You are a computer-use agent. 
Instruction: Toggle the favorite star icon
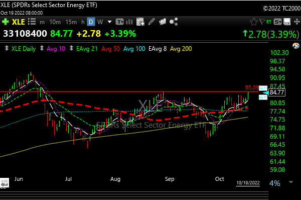253,22
